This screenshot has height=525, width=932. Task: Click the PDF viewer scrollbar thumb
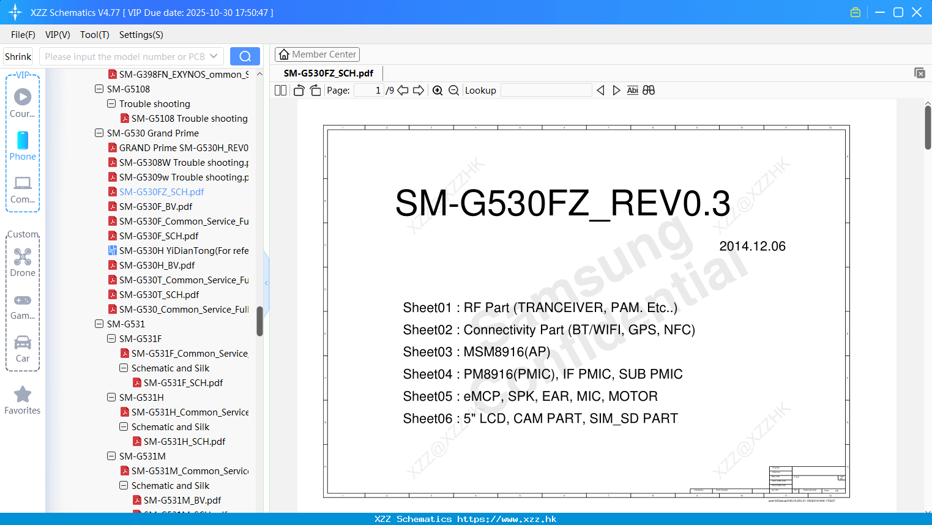tap(928, 127)
